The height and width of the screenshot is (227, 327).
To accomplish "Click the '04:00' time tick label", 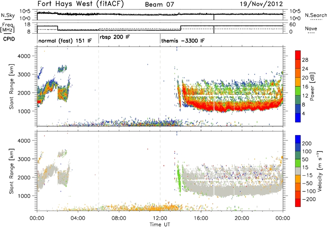I will pos(78,218).
